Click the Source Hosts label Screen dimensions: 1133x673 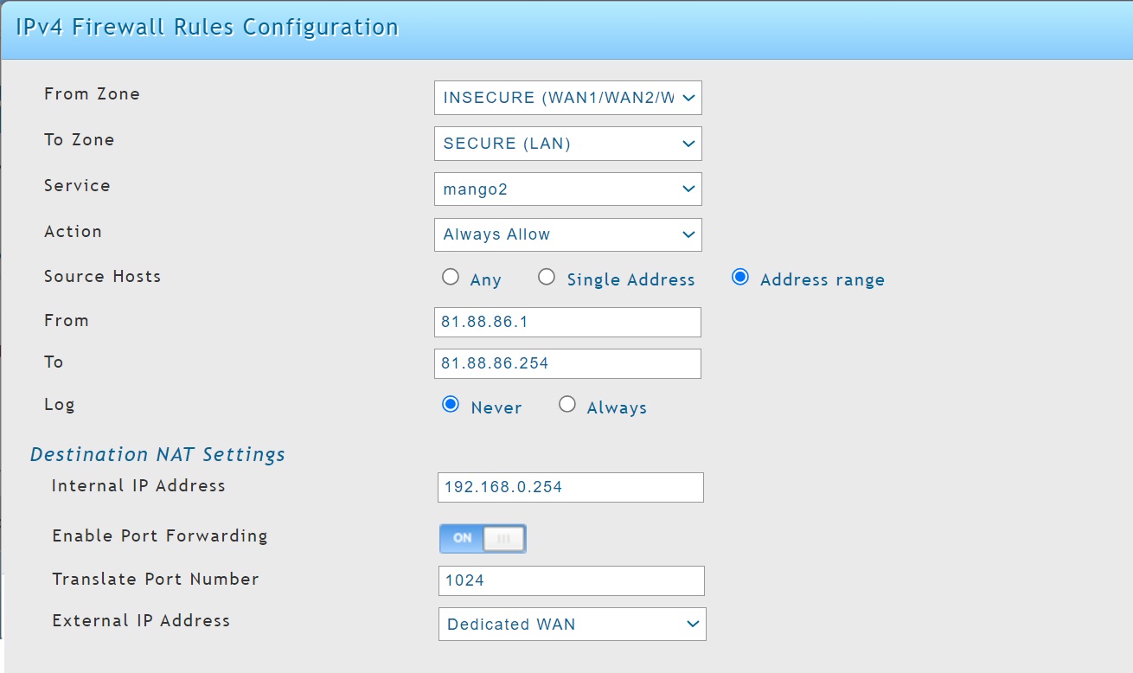[x=102, y=277]
